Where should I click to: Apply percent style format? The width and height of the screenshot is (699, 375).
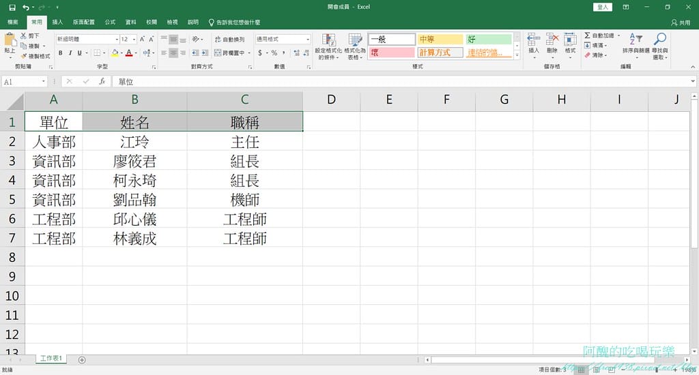274,53
